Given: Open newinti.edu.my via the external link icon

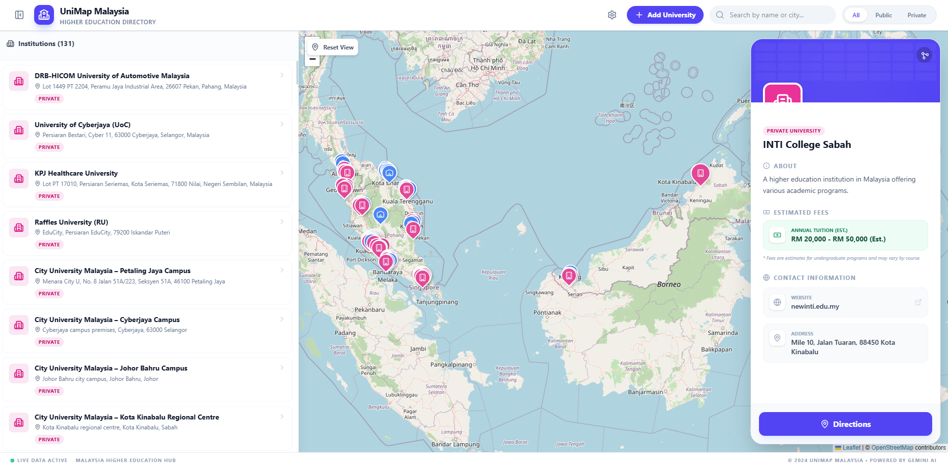Looking at the screenshot, I should 918,302.
